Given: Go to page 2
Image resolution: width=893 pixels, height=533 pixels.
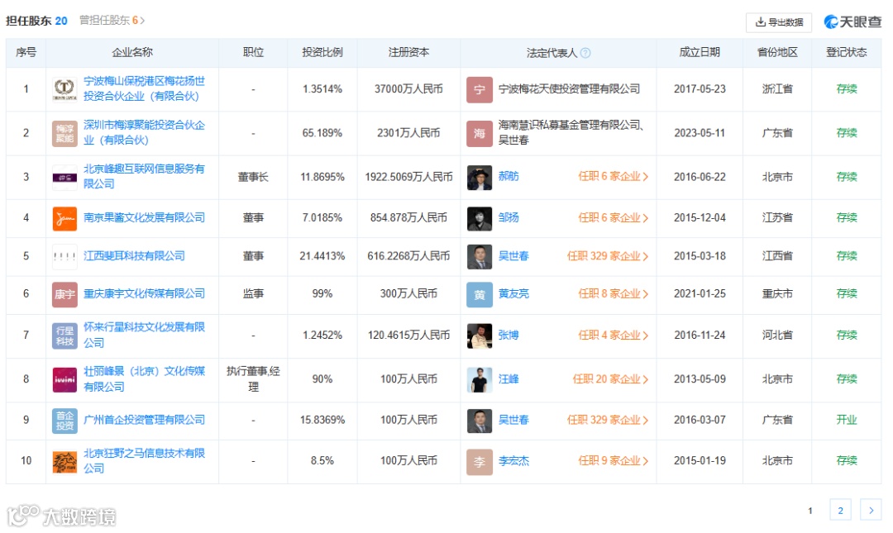Looking at the screenshot, I should [x=841, y=510].
